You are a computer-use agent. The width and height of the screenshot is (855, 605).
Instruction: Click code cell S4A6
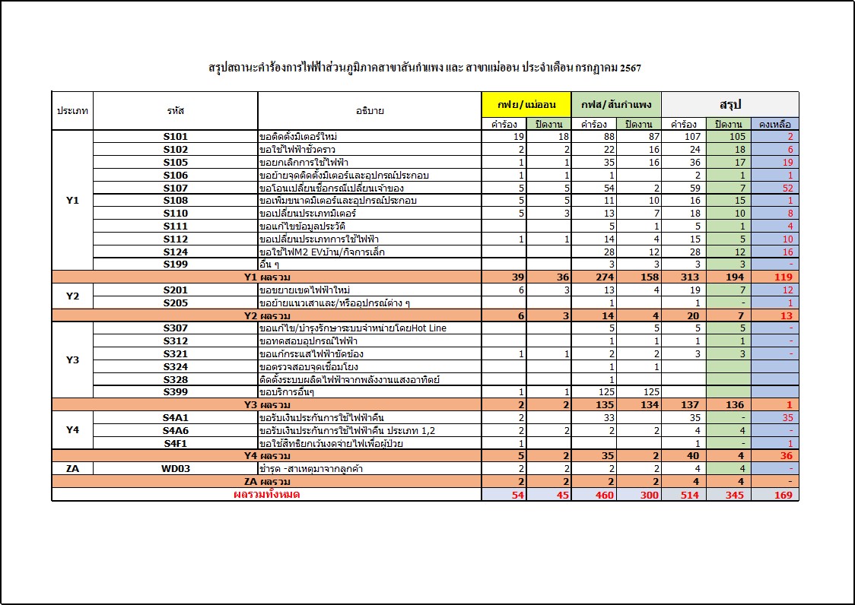pos(176,431)
